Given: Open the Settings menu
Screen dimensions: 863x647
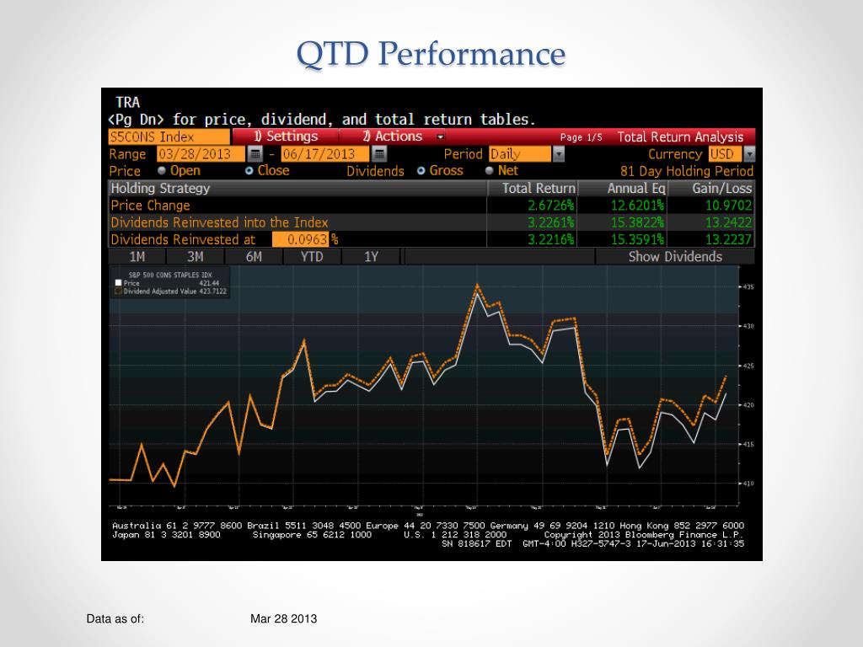Looking at the screenshot, I should (x=285, y=136).
